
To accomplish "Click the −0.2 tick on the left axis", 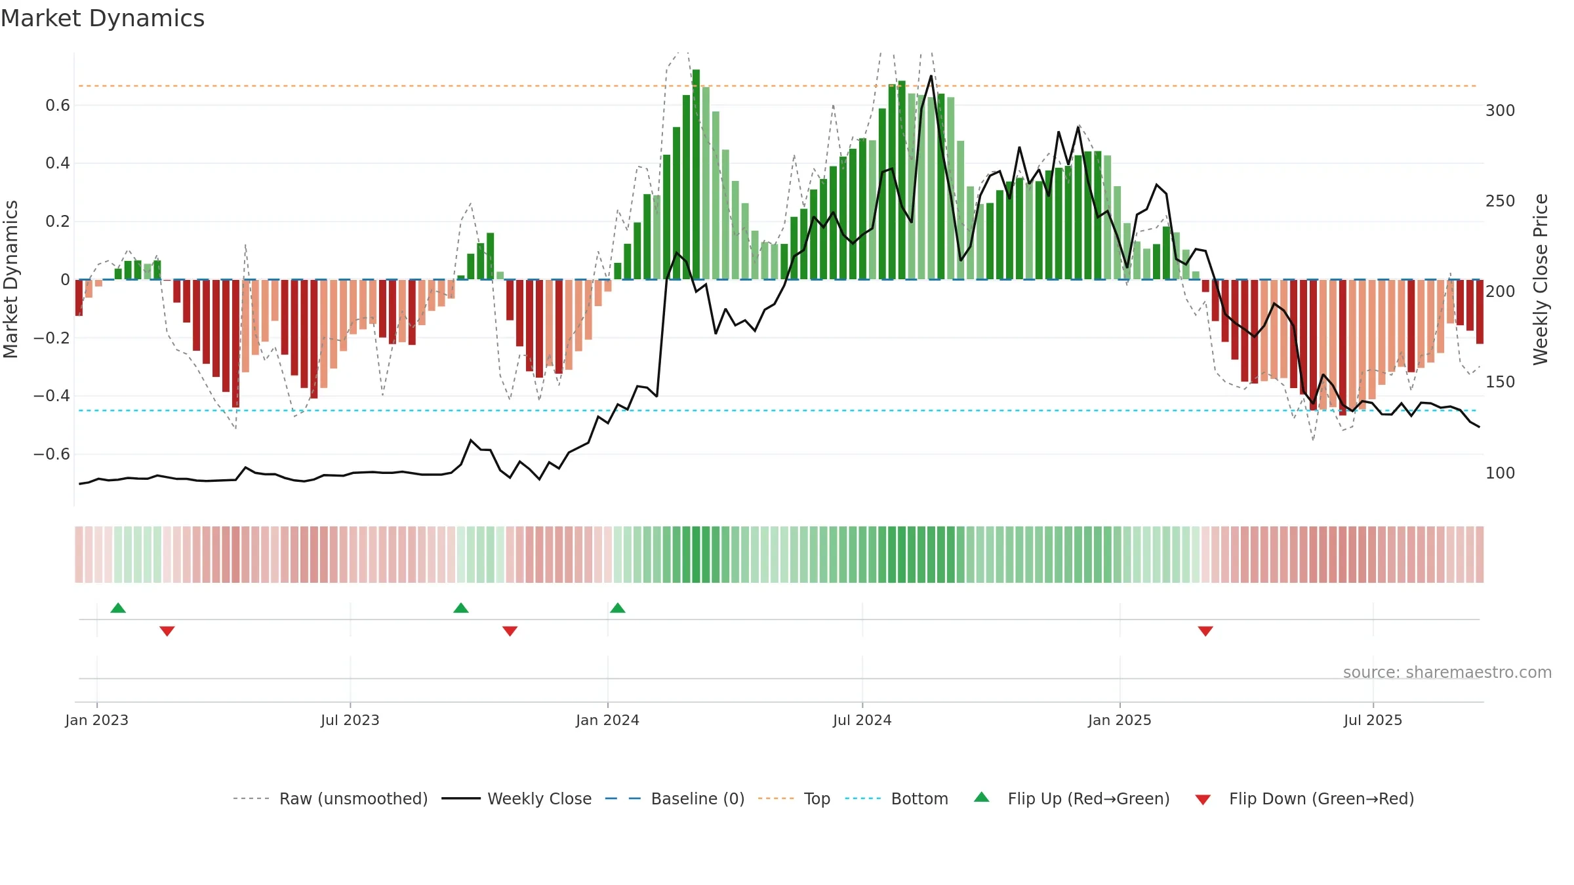I will coord(52,338).
